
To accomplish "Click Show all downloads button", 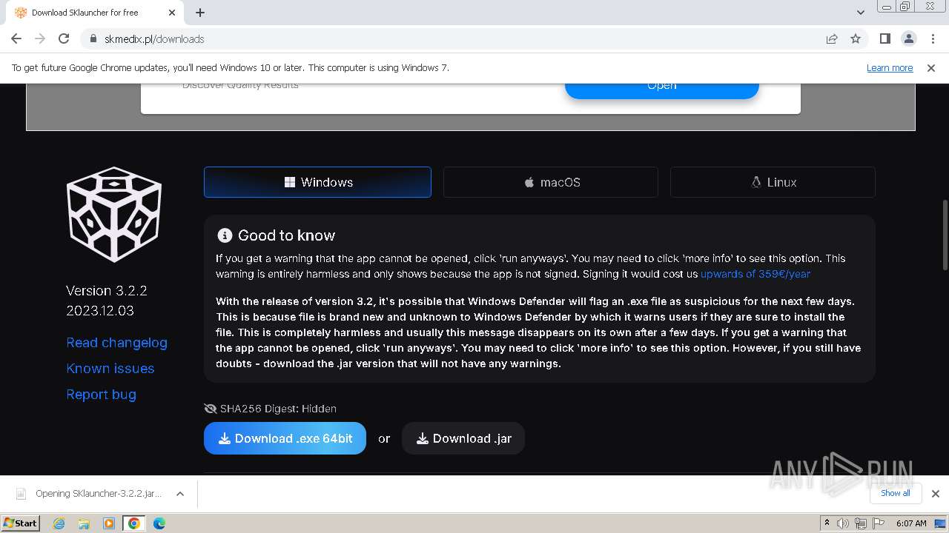I will (x=896, y=493).
